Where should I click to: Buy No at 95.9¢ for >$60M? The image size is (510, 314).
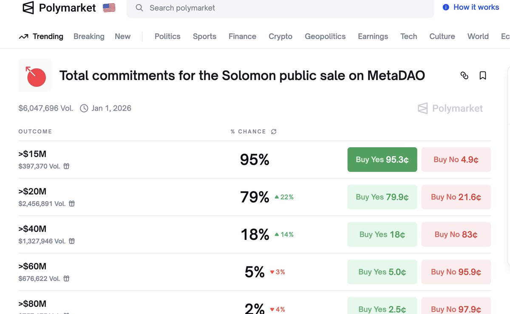pyautogui.click(x=456, y=272)
